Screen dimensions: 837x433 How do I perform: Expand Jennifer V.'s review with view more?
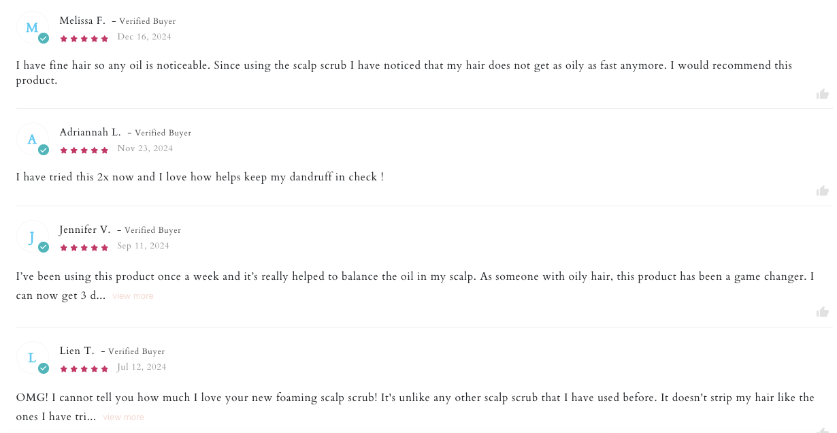[133, 296]
